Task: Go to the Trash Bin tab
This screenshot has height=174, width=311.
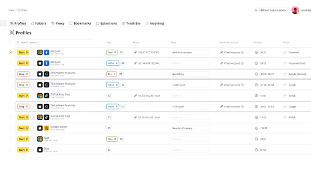Action: tap(131, 23)
